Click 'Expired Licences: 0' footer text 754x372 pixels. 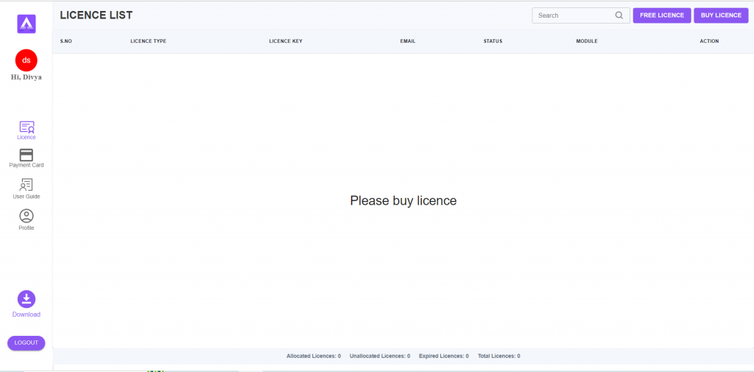444,356
